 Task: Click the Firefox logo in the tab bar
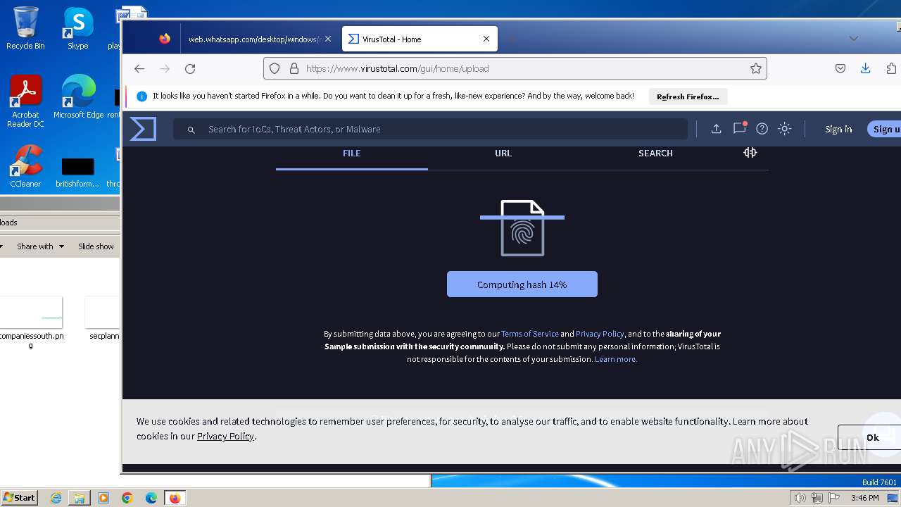[x=165, y=39]
